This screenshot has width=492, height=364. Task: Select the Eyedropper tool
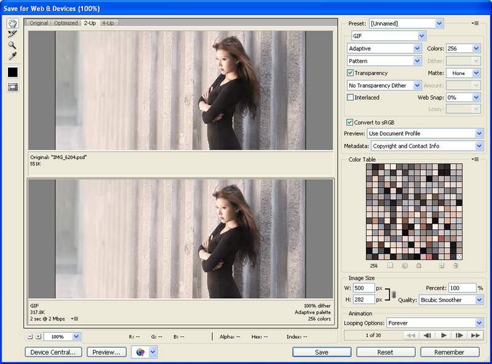[x=12, y=56]
